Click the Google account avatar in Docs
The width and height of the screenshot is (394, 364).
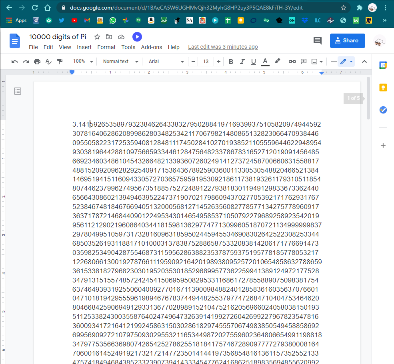click(379, 41)
